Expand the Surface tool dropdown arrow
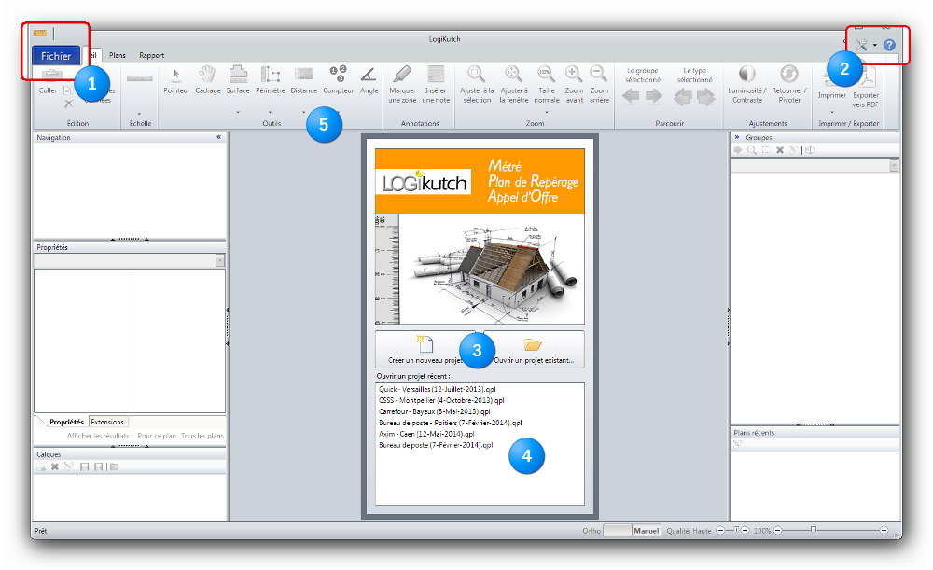 tap(237, 112)
